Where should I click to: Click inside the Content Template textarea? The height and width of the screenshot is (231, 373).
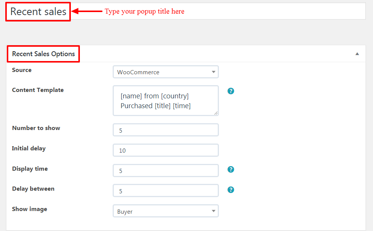165,101
